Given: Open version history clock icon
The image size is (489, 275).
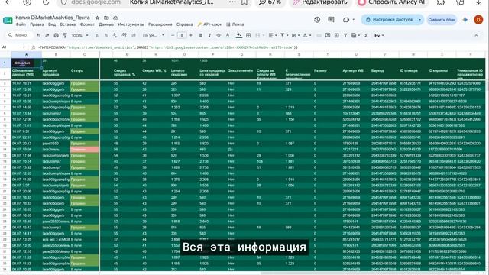Looking at the screenshot, I should pyautogui.click(x=317, y=20).
